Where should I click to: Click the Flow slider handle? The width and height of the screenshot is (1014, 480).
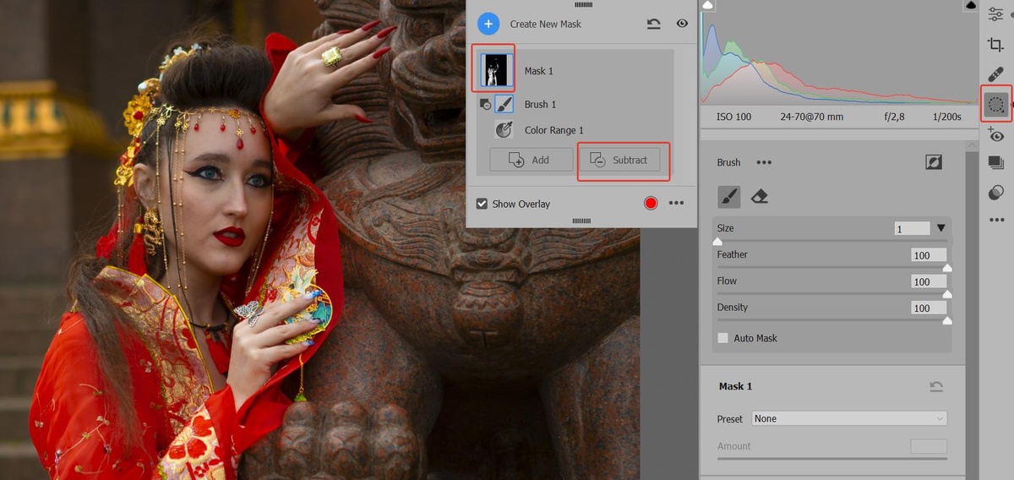click(946, 294)
